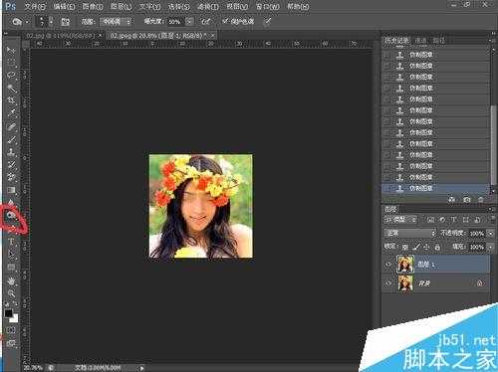Select the Hand tool
498x372 pixels.
[x=11, y=281]
